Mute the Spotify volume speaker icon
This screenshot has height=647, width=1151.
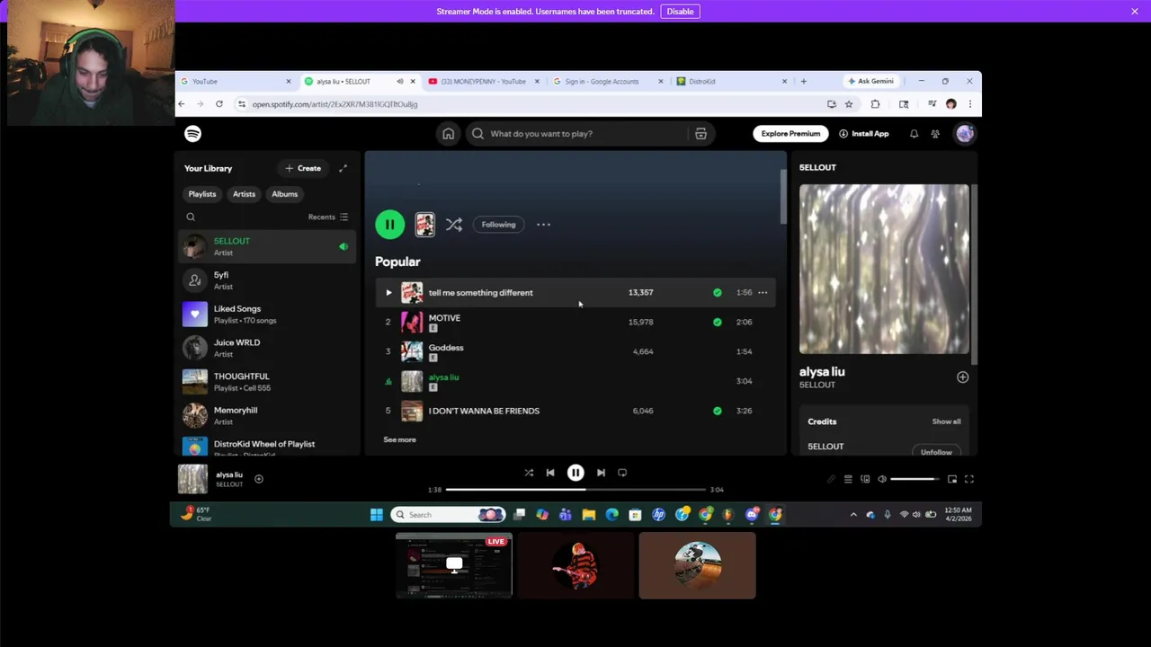(x=882, y=479)
